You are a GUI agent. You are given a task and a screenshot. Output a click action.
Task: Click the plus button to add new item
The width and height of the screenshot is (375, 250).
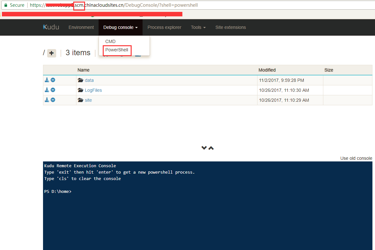(51, 53)
